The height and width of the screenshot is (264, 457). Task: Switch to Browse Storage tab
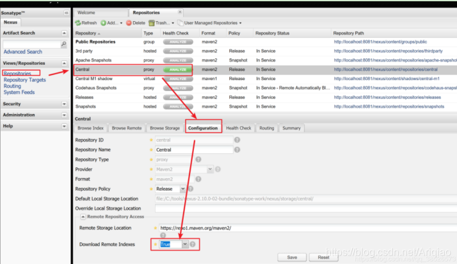(x=164, y=128)
